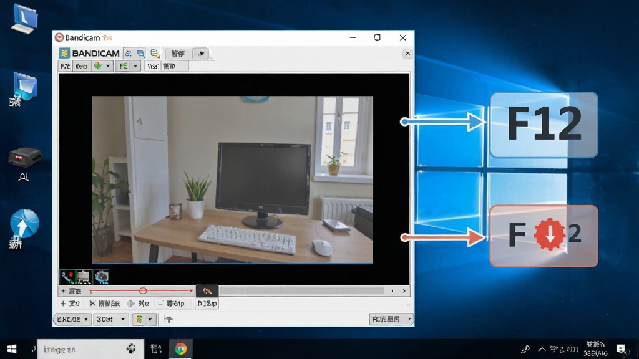
Task: Click the magnifier search icon in the top toolbar
Action: [x=155, y=54]
